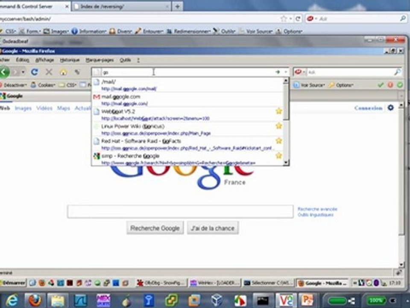Click green checkmark icon in web developer toolbar
410x308 pixels.
pos(381,85)
